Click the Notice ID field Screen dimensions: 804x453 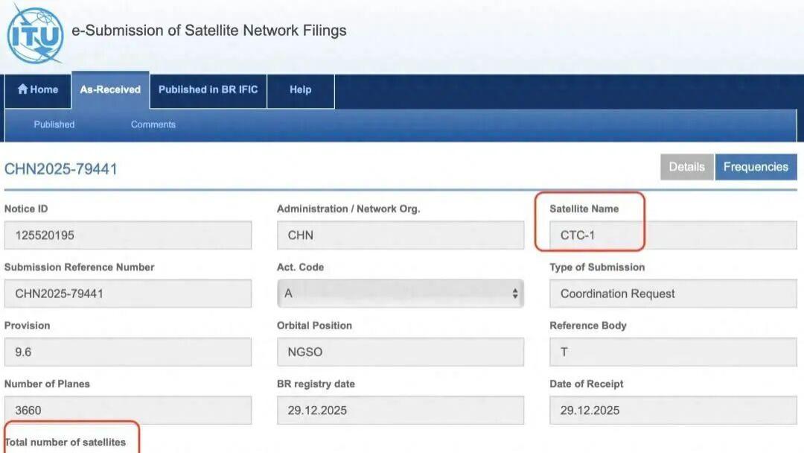pyautogui.click(x=128, y=235)
